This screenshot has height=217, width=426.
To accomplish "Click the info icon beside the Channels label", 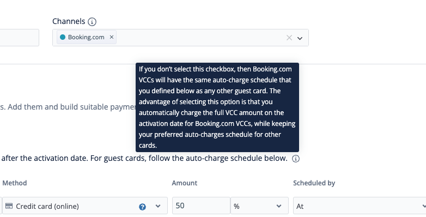I will pos(92,21).
